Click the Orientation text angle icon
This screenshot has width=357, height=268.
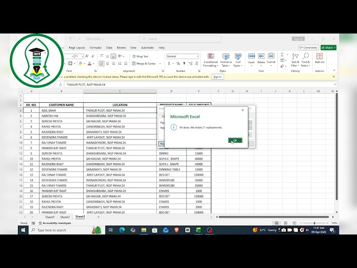(120, 56)
